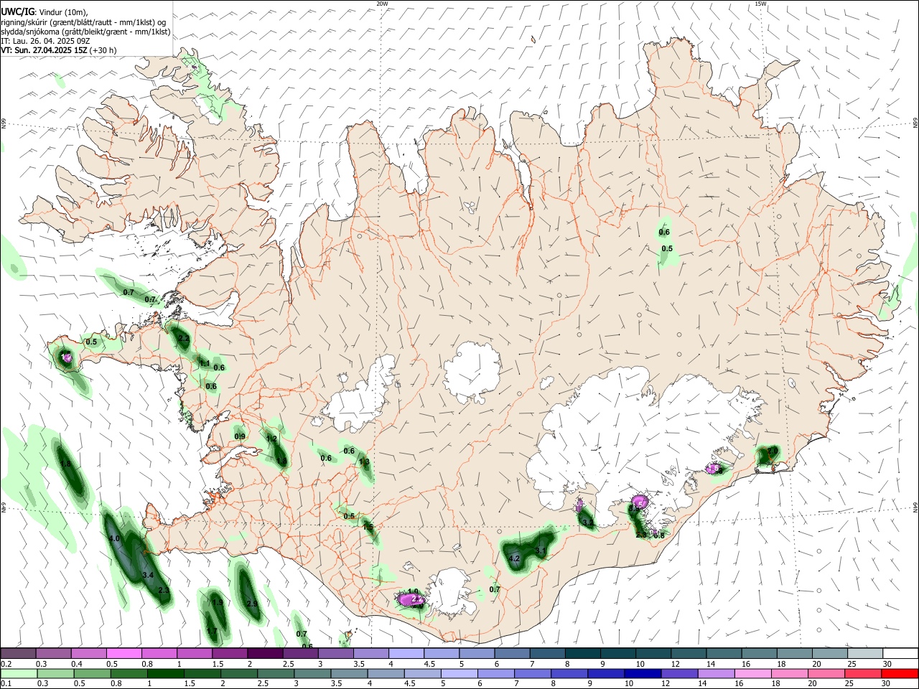
Task: Select the 'IT: Lau. 26. 04. 2025 09Z' line
Action: click(45, 41)
